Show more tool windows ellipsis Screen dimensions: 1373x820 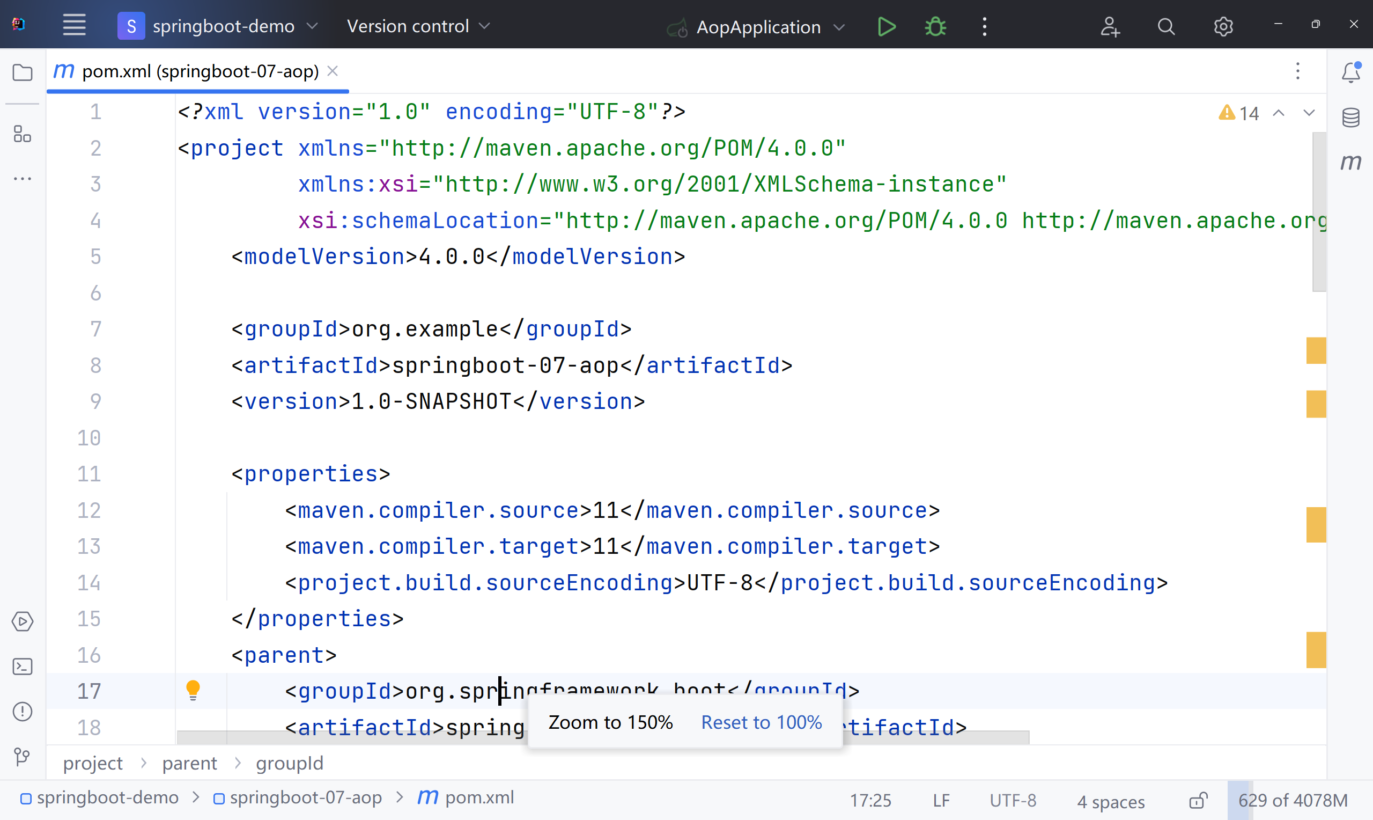pyautogui.click(x=22, y=179)
